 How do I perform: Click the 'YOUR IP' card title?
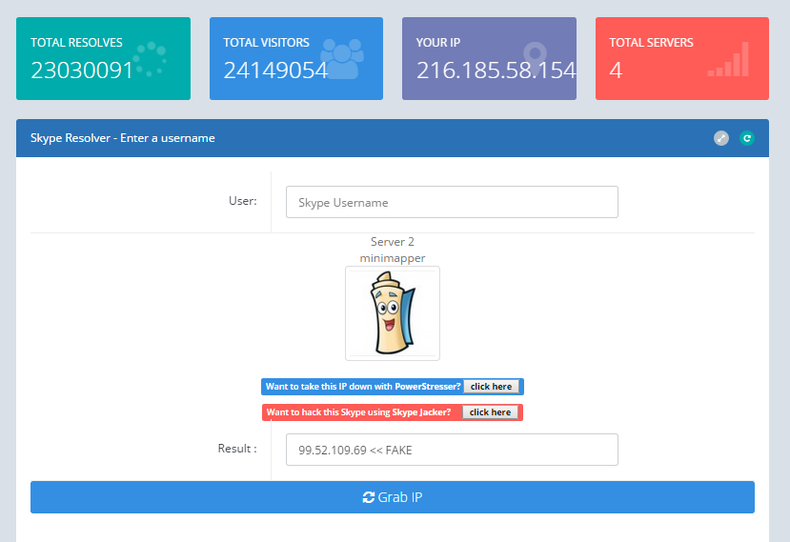[x=438, y=43]
